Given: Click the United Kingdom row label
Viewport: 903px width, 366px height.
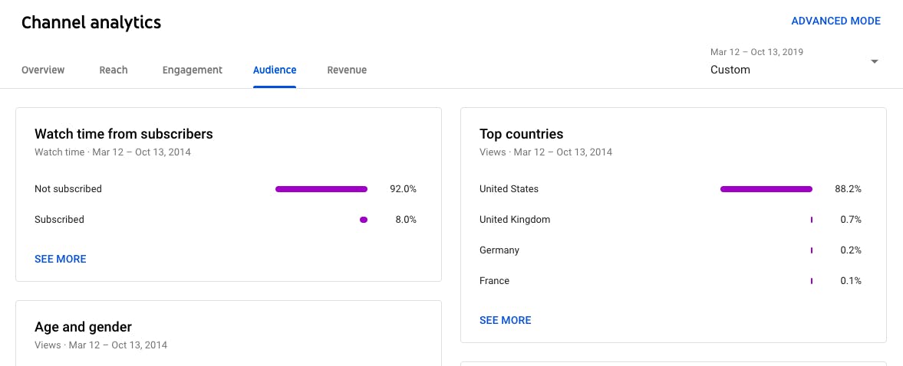Looking at the screenshot, I should [x=515, y=220].
